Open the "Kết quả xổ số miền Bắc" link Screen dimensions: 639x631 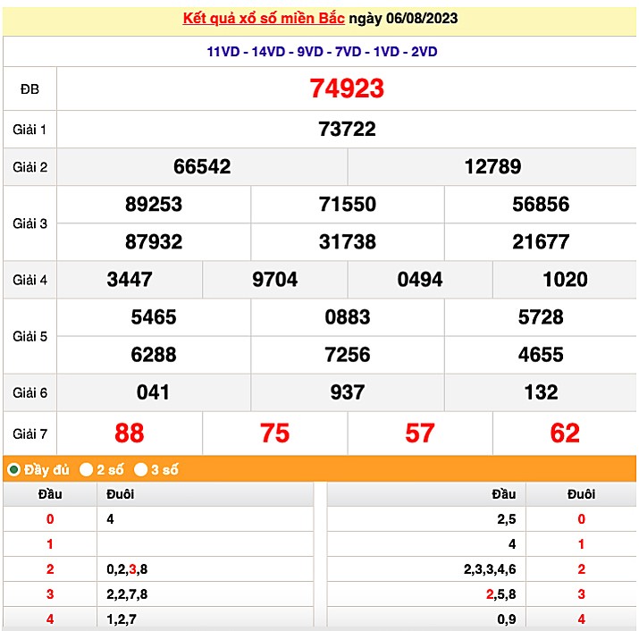264,19
